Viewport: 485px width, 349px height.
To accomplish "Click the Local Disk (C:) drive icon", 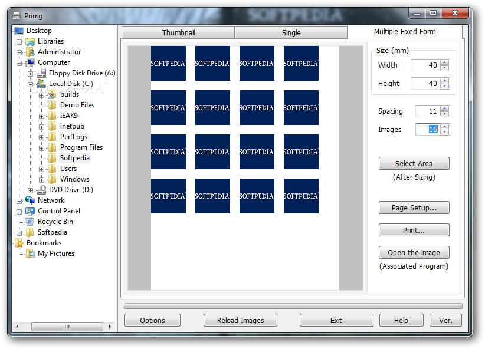I will (41, 84).
